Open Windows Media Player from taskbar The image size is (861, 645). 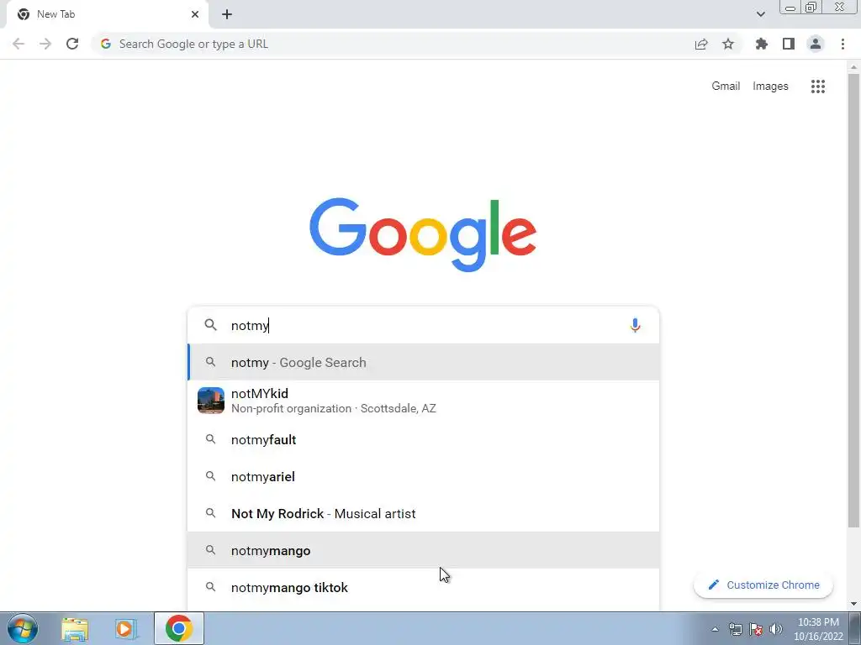pos(126,628)
